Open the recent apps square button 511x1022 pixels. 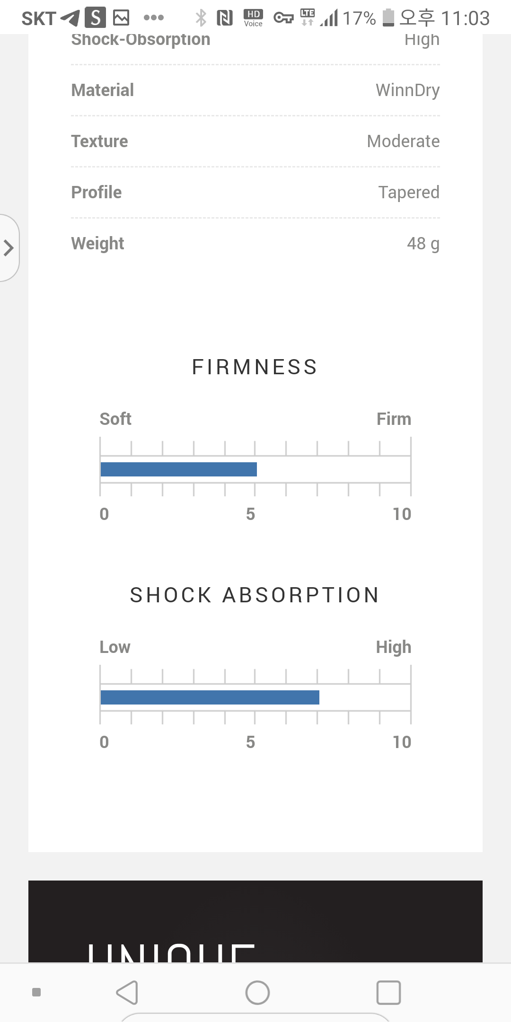click(388, 992)
